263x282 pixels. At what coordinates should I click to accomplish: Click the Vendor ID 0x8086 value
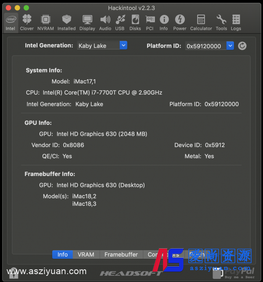(x=73, y=145)
